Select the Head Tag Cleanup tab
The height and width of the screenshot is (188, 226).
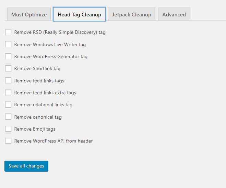click(x=79, y=15)
